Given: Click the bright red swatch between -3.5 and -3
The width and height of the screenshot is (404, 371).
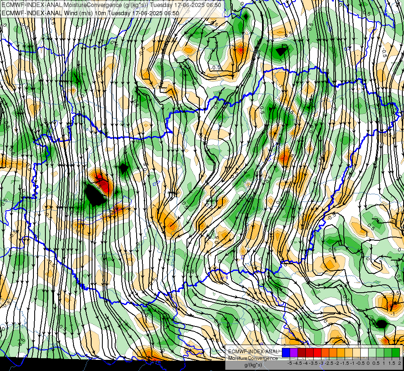Looking at the screenshot, I should (x=317, y=352).
